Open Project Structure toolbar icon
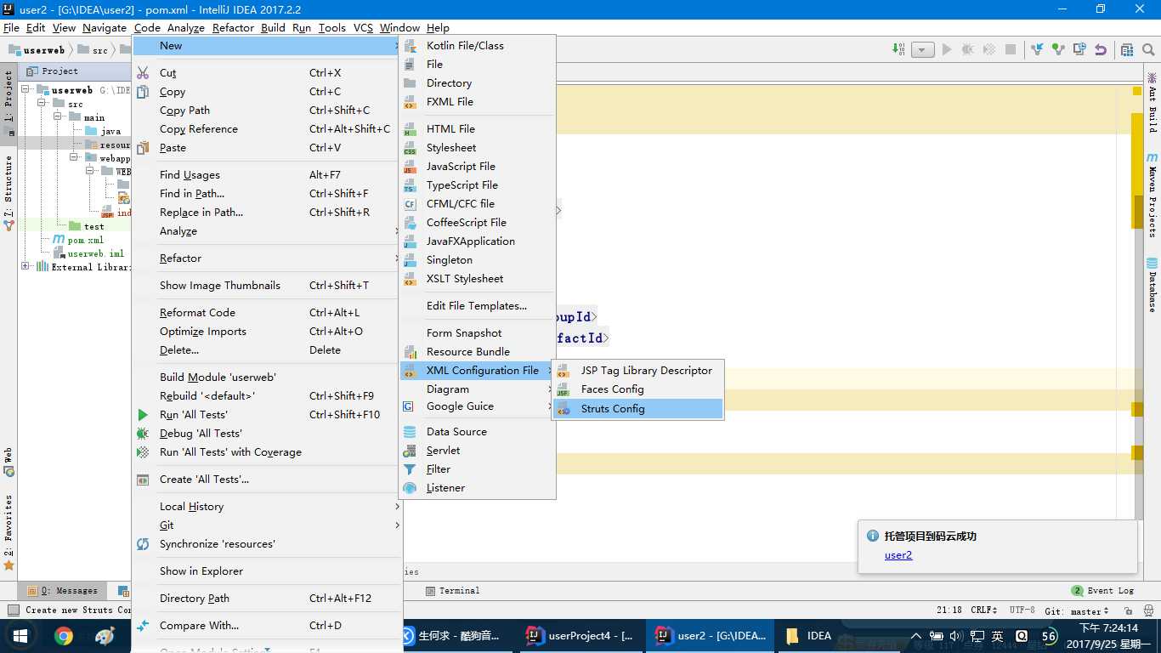 [x=1127, y=50]
